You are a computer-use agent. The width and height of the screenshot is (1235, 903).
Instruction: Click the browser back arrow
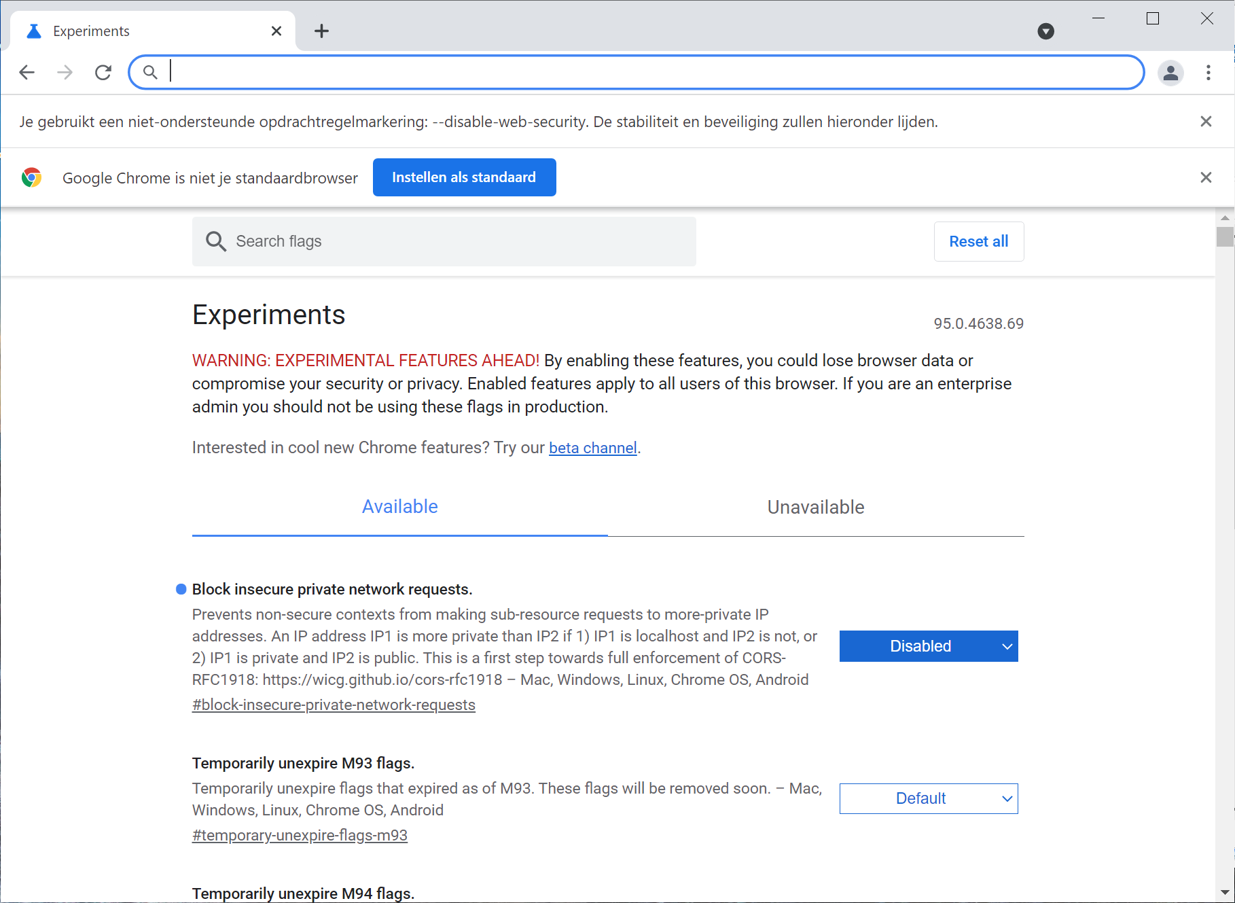click(x=27, y=72)
